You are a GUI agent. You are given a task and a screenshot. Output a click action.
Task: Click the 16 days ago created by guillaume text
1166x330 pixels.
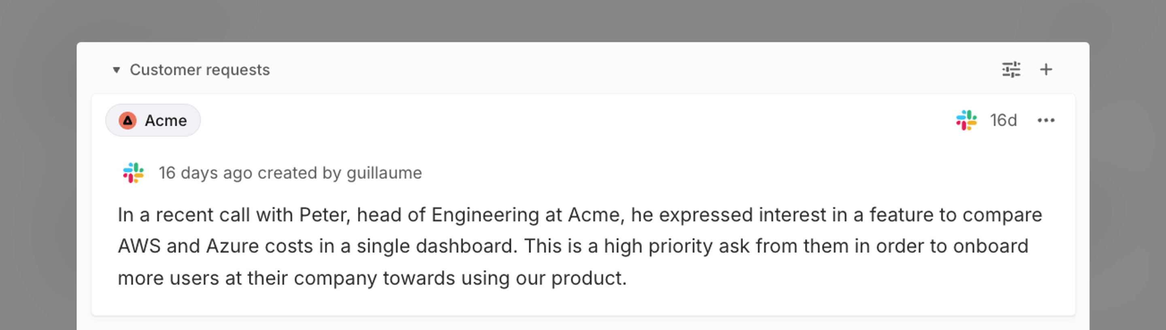[x=290, y=172]
